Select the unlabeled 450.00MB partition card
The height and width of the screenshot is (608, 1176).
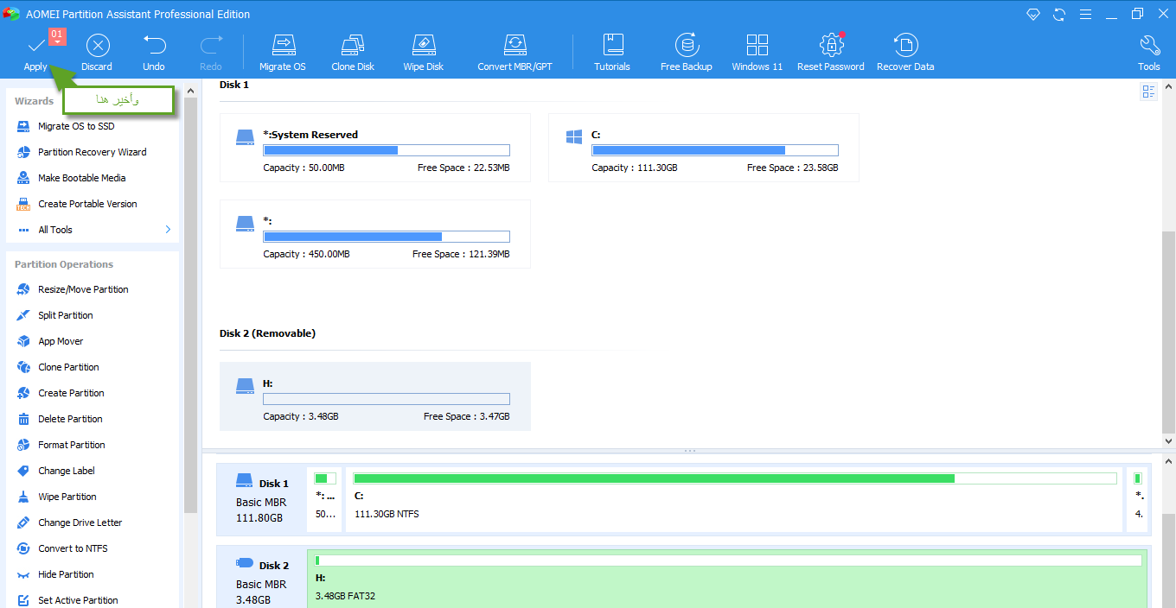tap(375, 234)
